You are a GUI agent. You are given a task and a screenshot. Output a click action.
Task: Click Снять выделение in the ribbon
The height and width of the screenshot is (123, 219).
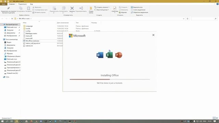pos(138,10)
